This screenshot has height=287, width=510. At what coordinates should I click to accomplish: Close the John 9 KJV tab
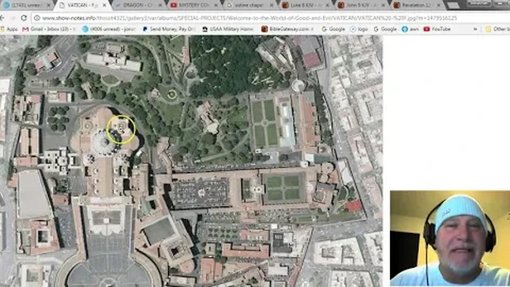click(384, 5)
